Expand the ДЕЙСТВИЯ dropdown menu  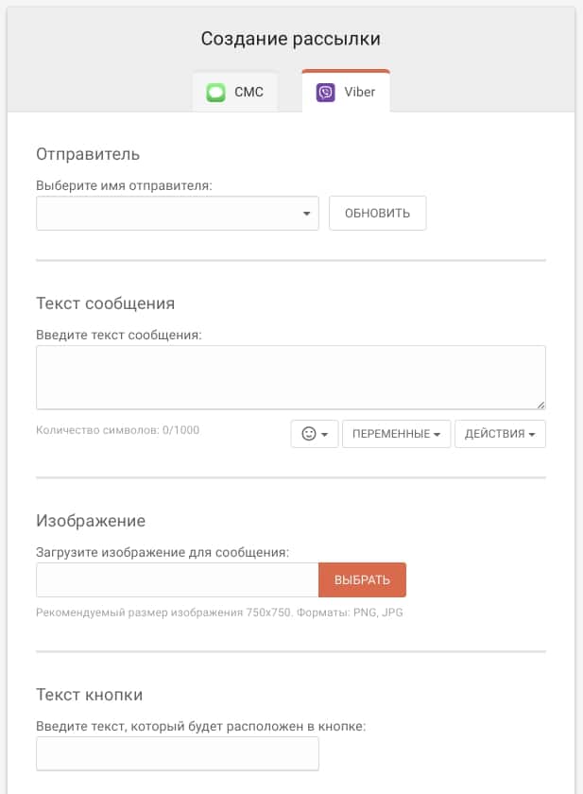click(x=500, y=434)
